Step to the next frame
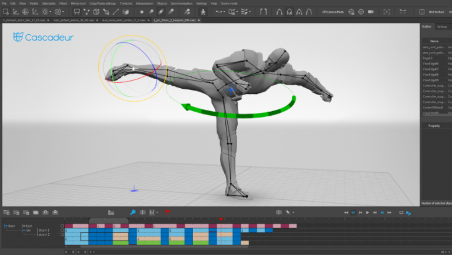452x255 pixels. coord(375,213)
